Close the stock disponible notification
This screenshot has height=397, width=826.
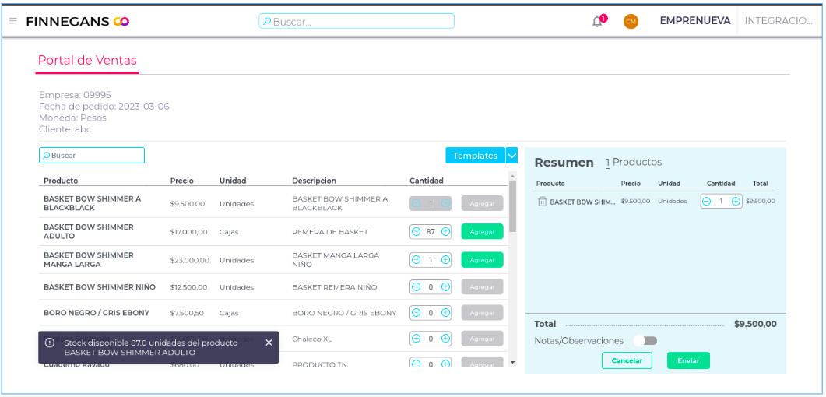(269, 343)
